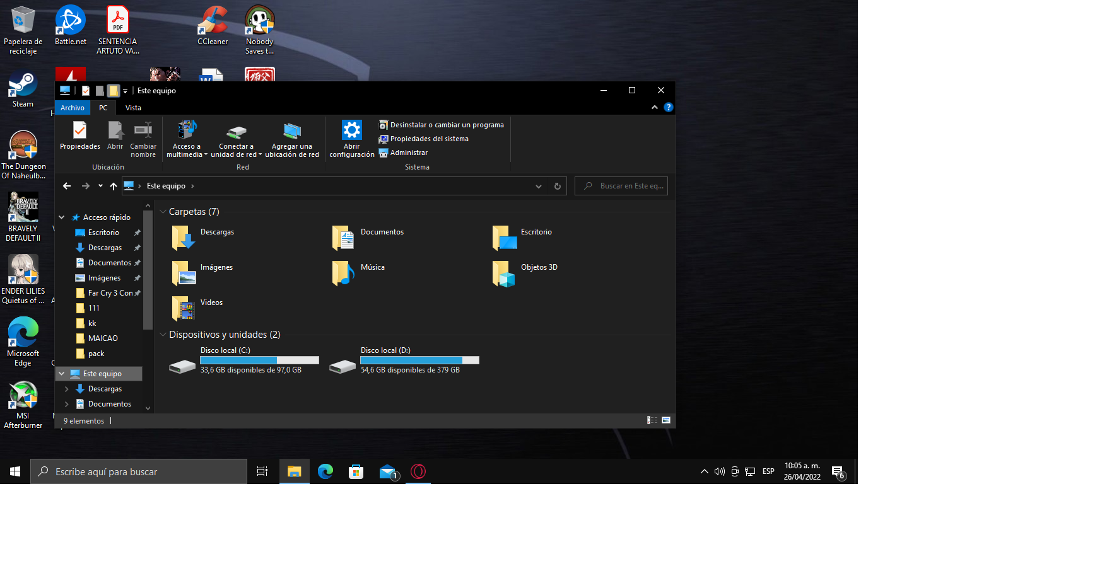Collapse the Carpetas (7) group

coord(163,212)
